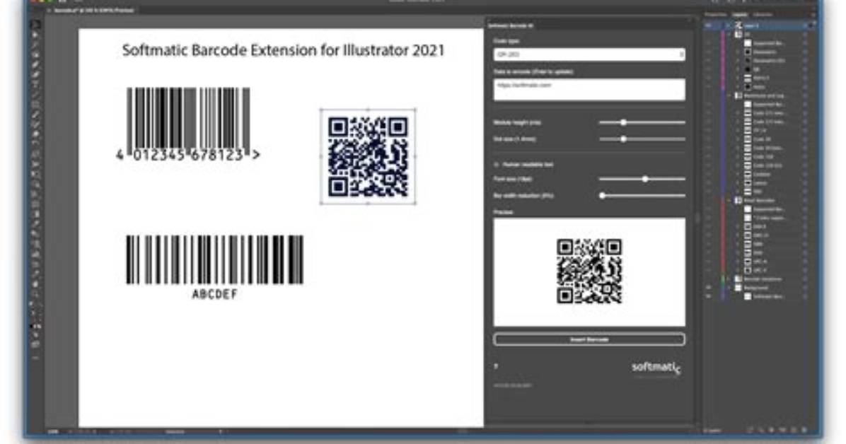Select the EAN barcode 4 012345 678123
This screenshot has height=444, width=846.
[187, 124]
